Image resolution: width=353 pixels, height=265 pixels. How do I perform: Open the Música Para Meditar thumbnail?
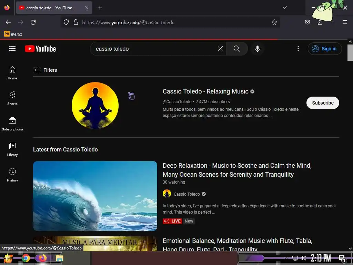coord(95,244)
